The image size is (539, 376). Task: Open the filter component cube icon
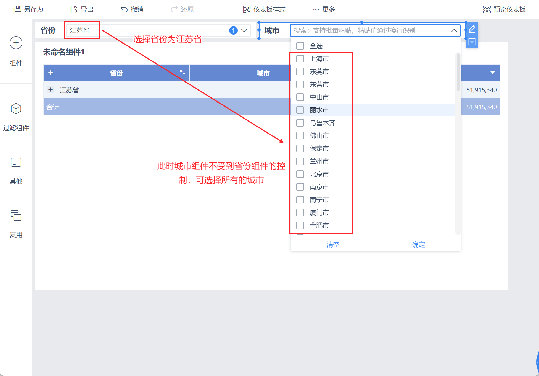pos(16,109)
